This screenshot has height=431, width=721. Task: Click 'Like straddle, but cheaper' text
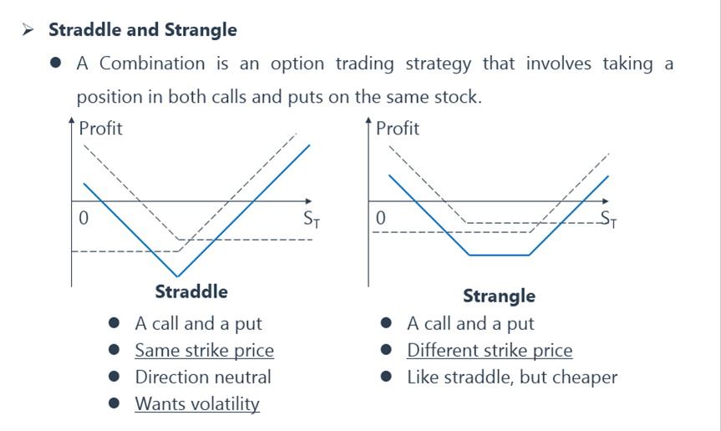click(x=512, y=378)
